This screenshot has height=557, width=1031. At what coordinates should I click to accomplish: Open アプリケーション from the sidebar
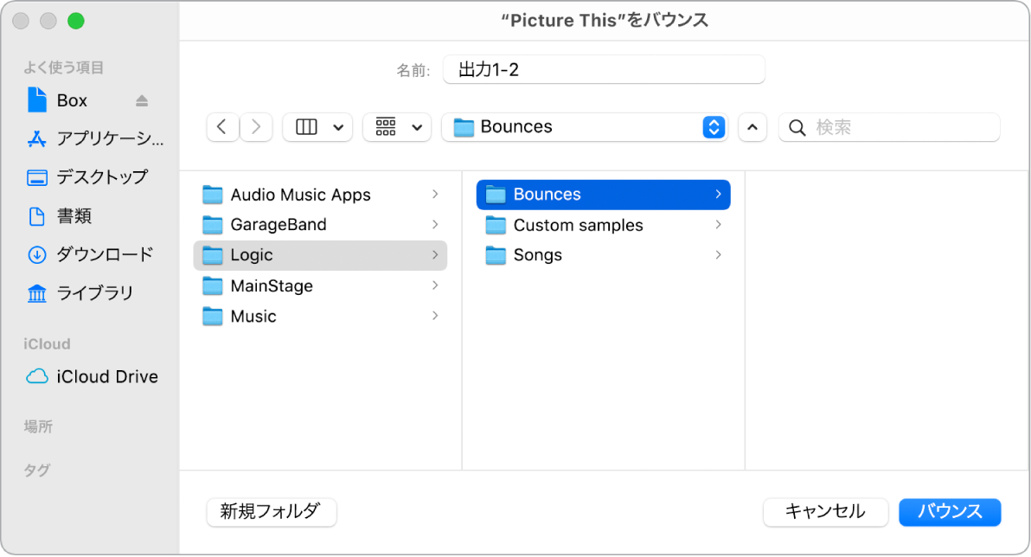(x=83, y=138)
